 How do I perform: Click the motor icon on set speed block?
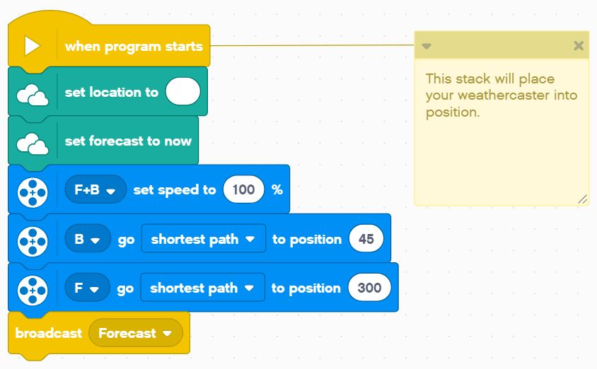33,190
